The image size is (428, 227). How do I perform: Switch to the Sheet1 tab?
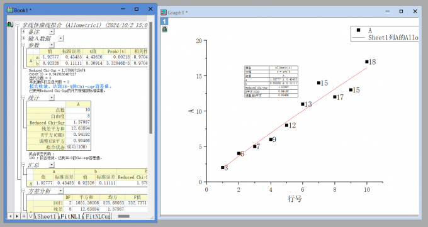(47, 216)
